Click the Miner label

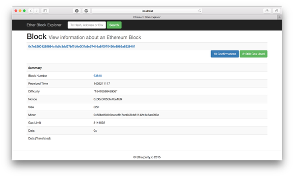click(x=32, y=115)
